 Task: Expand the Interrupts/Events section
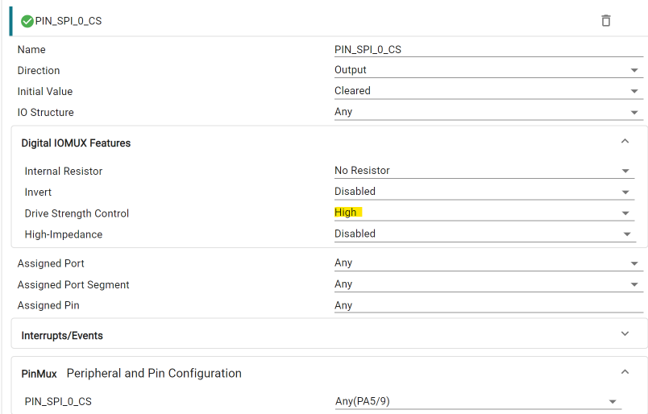625,333
